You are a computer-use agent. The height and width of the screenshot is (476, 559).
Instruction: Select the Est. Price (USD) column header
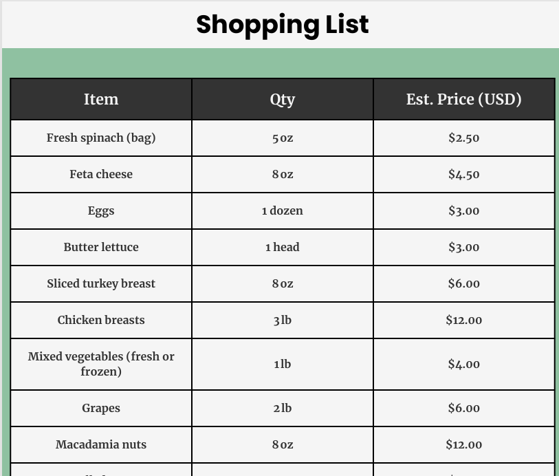tap(463, 99)
